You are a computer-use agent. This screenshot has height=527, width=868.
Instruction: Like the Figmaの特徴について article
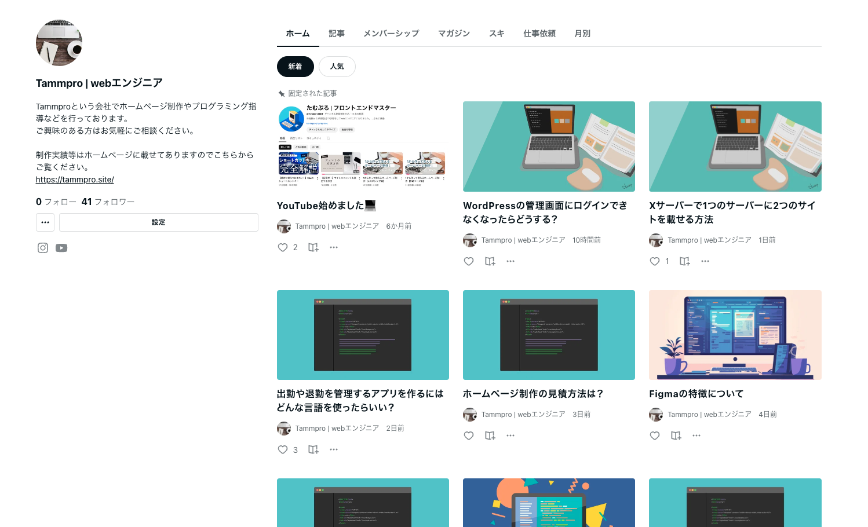pos(655,435)
